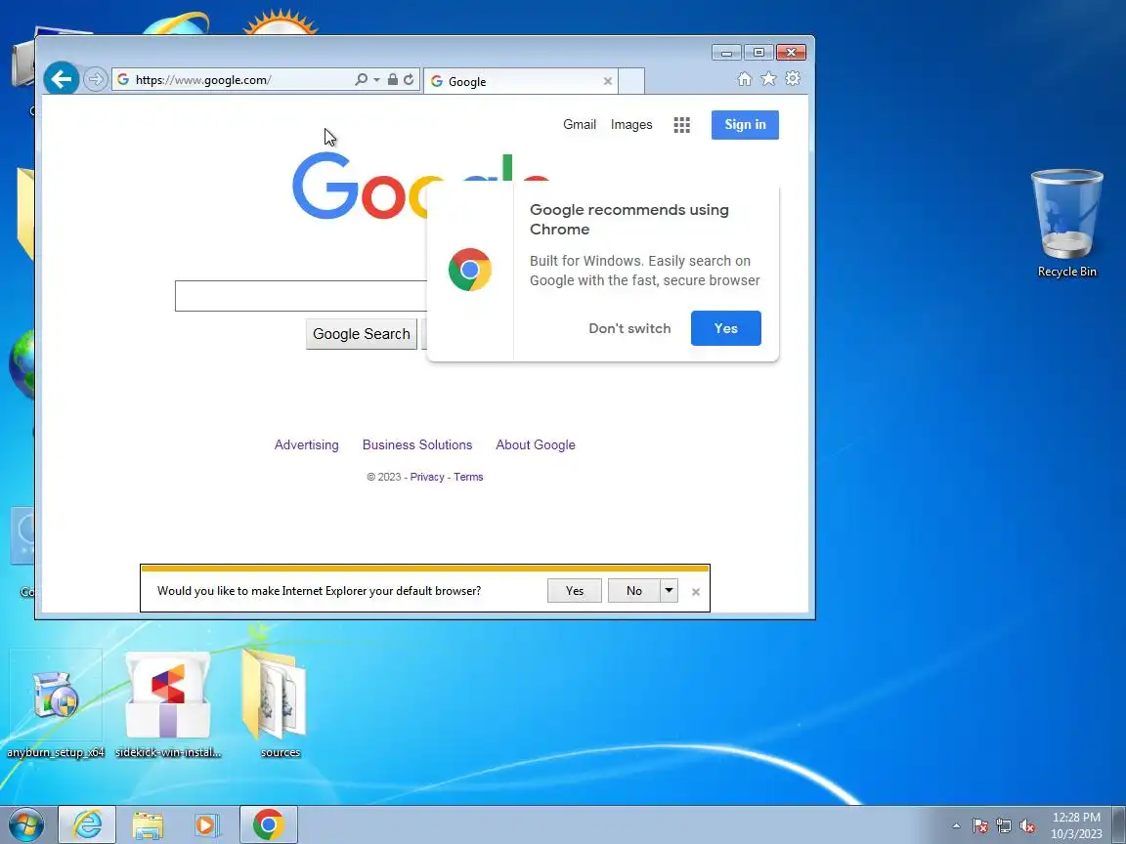Open the Windows Start menu orb
Screen dimensions: 1126x844
pos(25,825)
